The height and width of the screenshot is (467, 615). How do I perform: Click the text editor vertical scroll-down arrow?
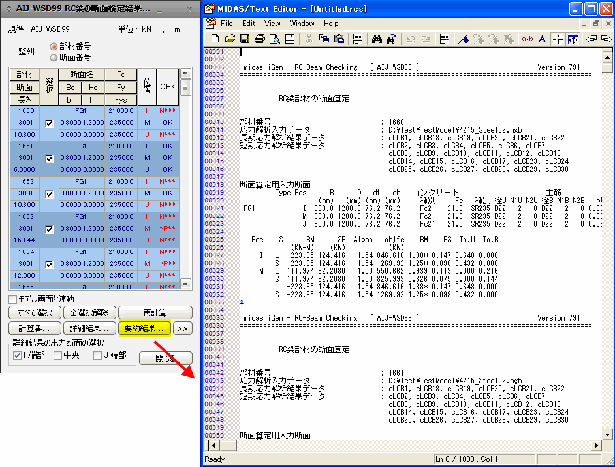point(607,434)
